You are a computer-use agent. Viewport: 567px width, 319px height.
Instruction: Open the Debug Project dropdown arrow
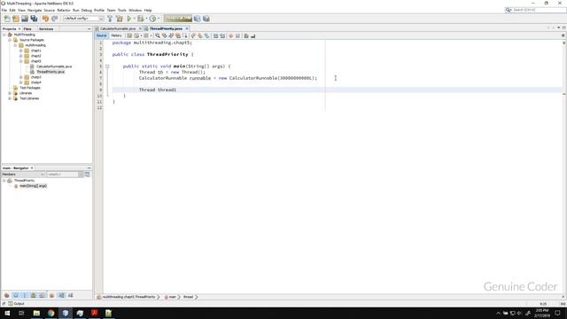click(146, 19)
